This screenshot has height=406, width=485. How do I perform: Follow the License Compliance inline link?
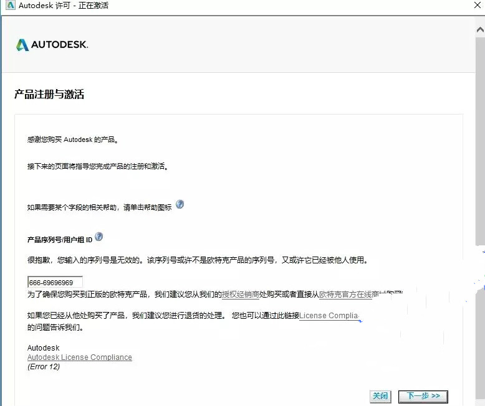point(329,316)
